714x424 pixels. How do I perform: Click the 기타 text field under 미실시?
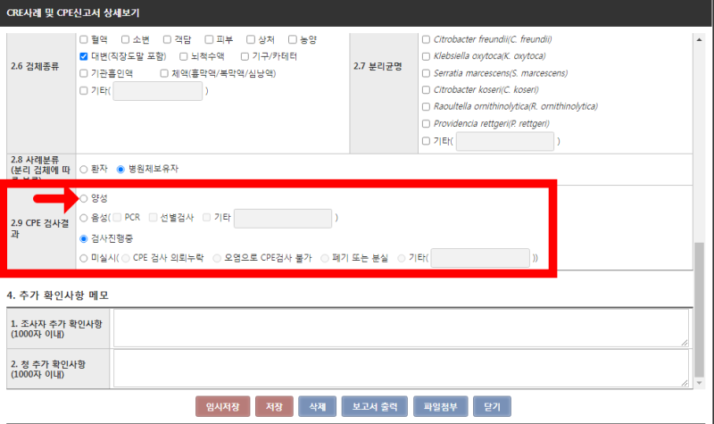point(480,258)
